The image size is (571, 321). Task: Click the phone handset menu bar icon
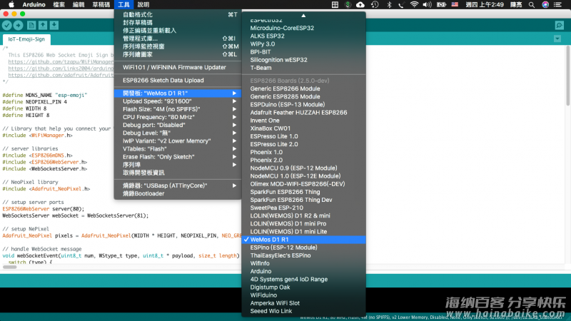coord(401,4)
